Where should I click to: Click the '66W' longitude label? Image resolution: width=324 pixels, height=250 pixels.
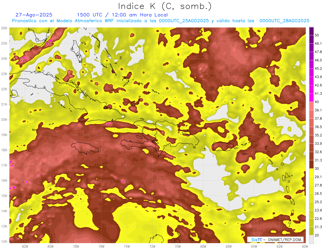pyautogui.click(x=229, y=246)
